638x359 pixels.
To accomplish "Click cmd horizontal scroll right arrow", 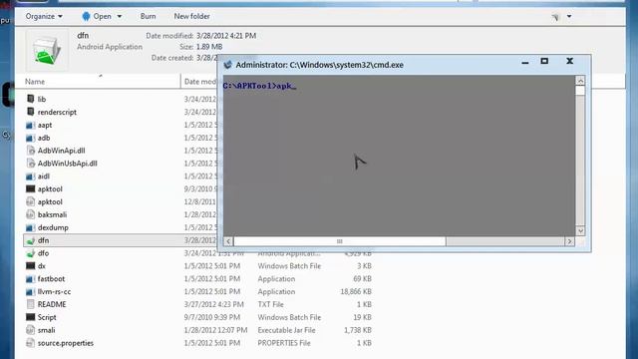I will point(569,241).
